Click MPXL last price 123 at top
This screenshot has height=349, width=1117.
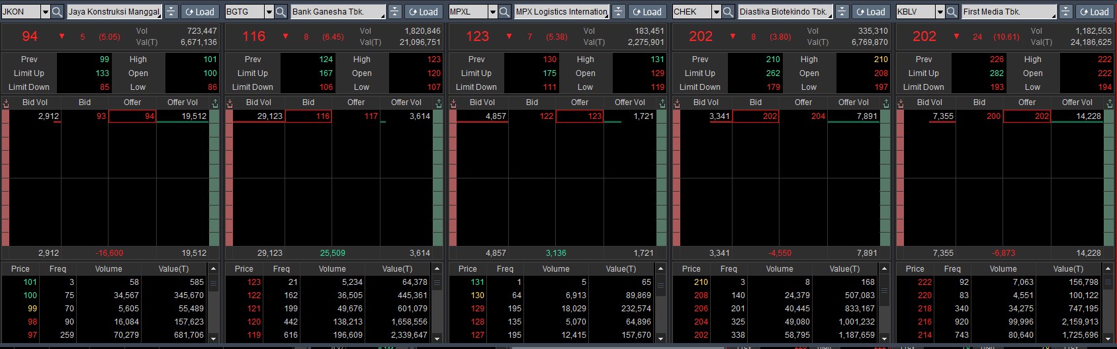point(477,36)
